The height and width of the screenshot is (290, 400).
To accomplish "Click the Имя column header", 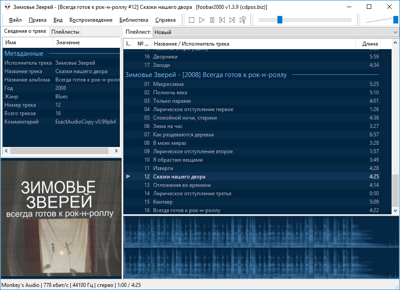I will (x=28, y=43).
